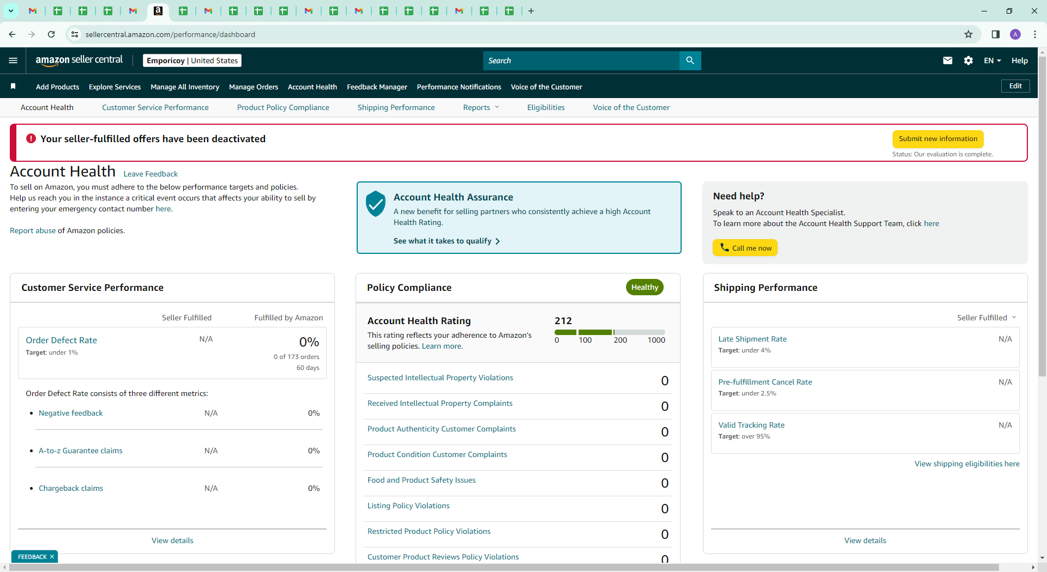The image size is (1047, 572).
Task: Open Learn more about Account Health Rating
Action: pos(442,346)
